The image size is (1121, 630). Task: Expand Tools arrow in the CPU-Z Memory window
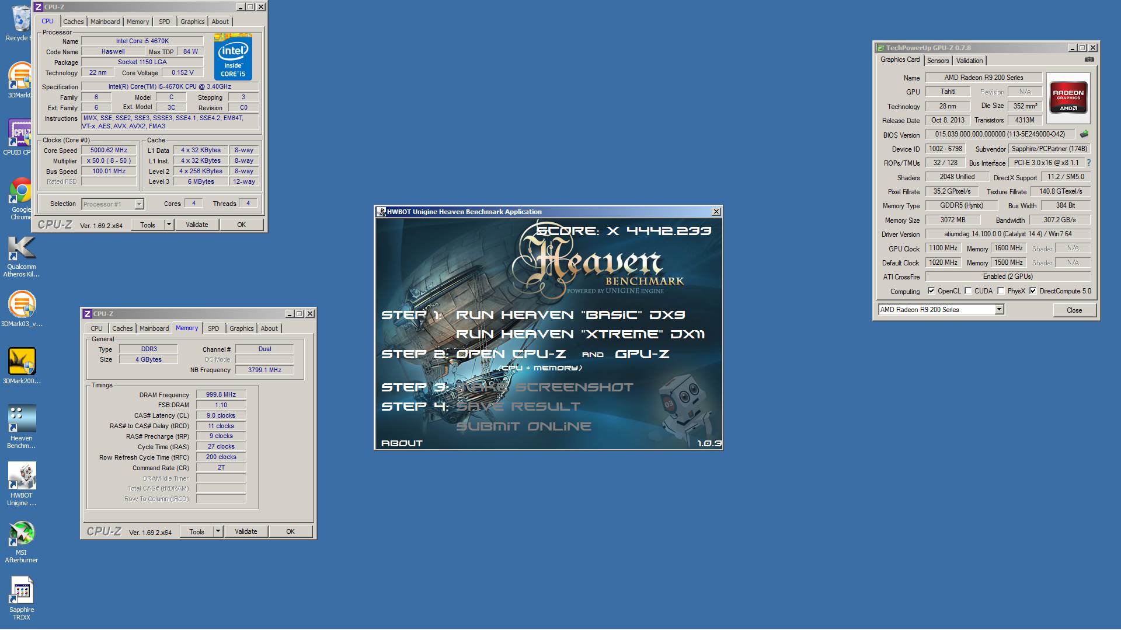[x=218, y=531]
